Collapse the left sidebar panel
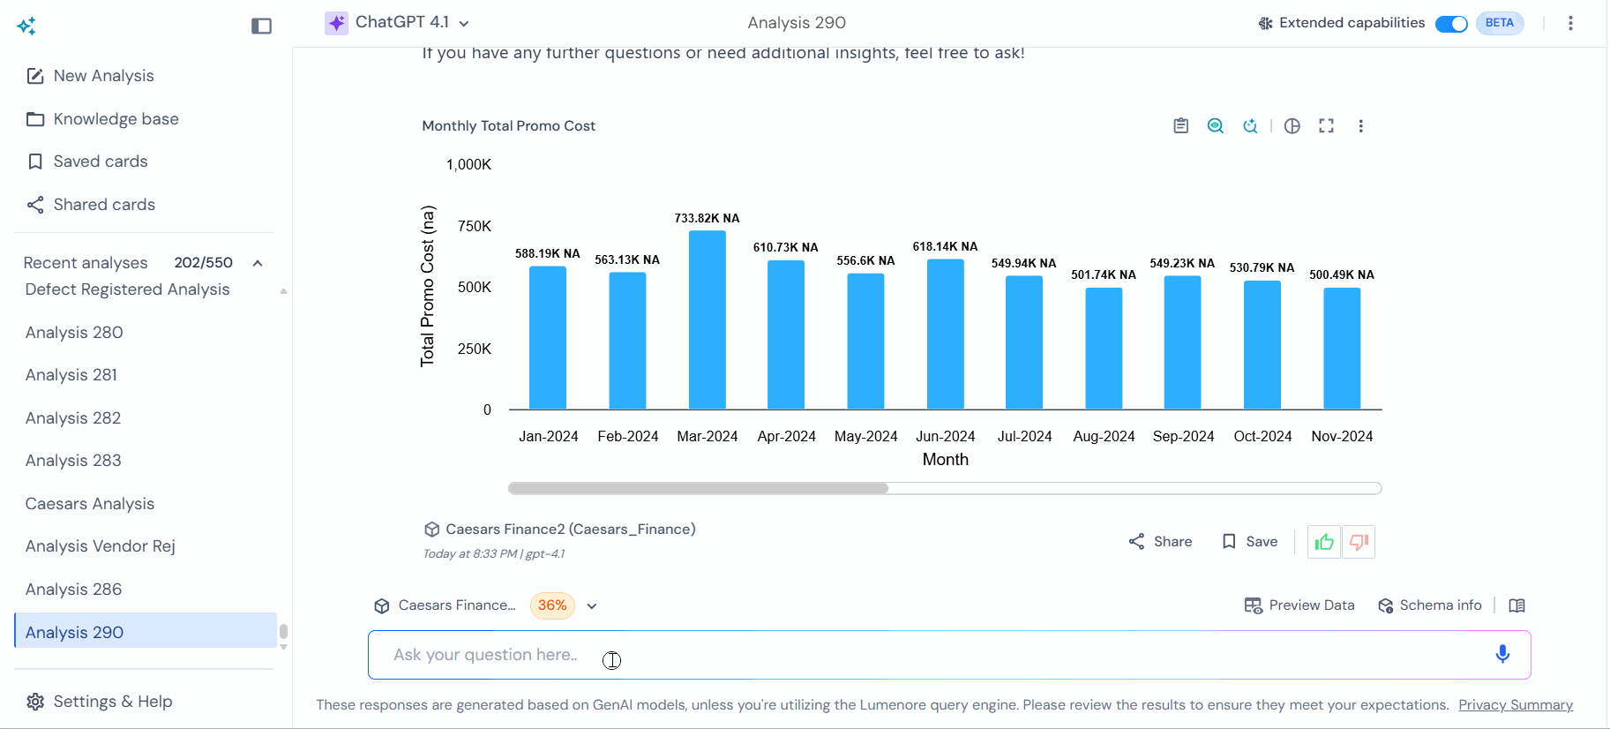The height and width of the screenshot is (729, 1610). click(261, 26)
